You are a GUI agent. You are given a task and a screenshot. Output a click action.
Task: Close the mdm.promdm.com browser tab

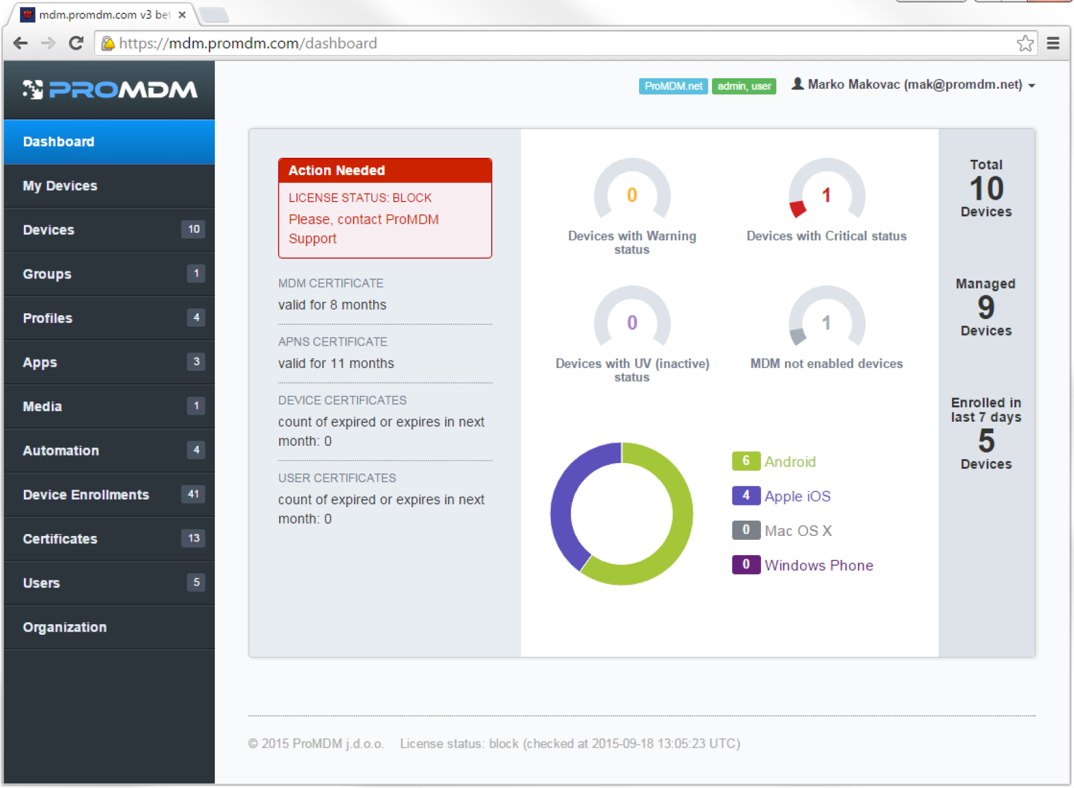tap(182, 15)
